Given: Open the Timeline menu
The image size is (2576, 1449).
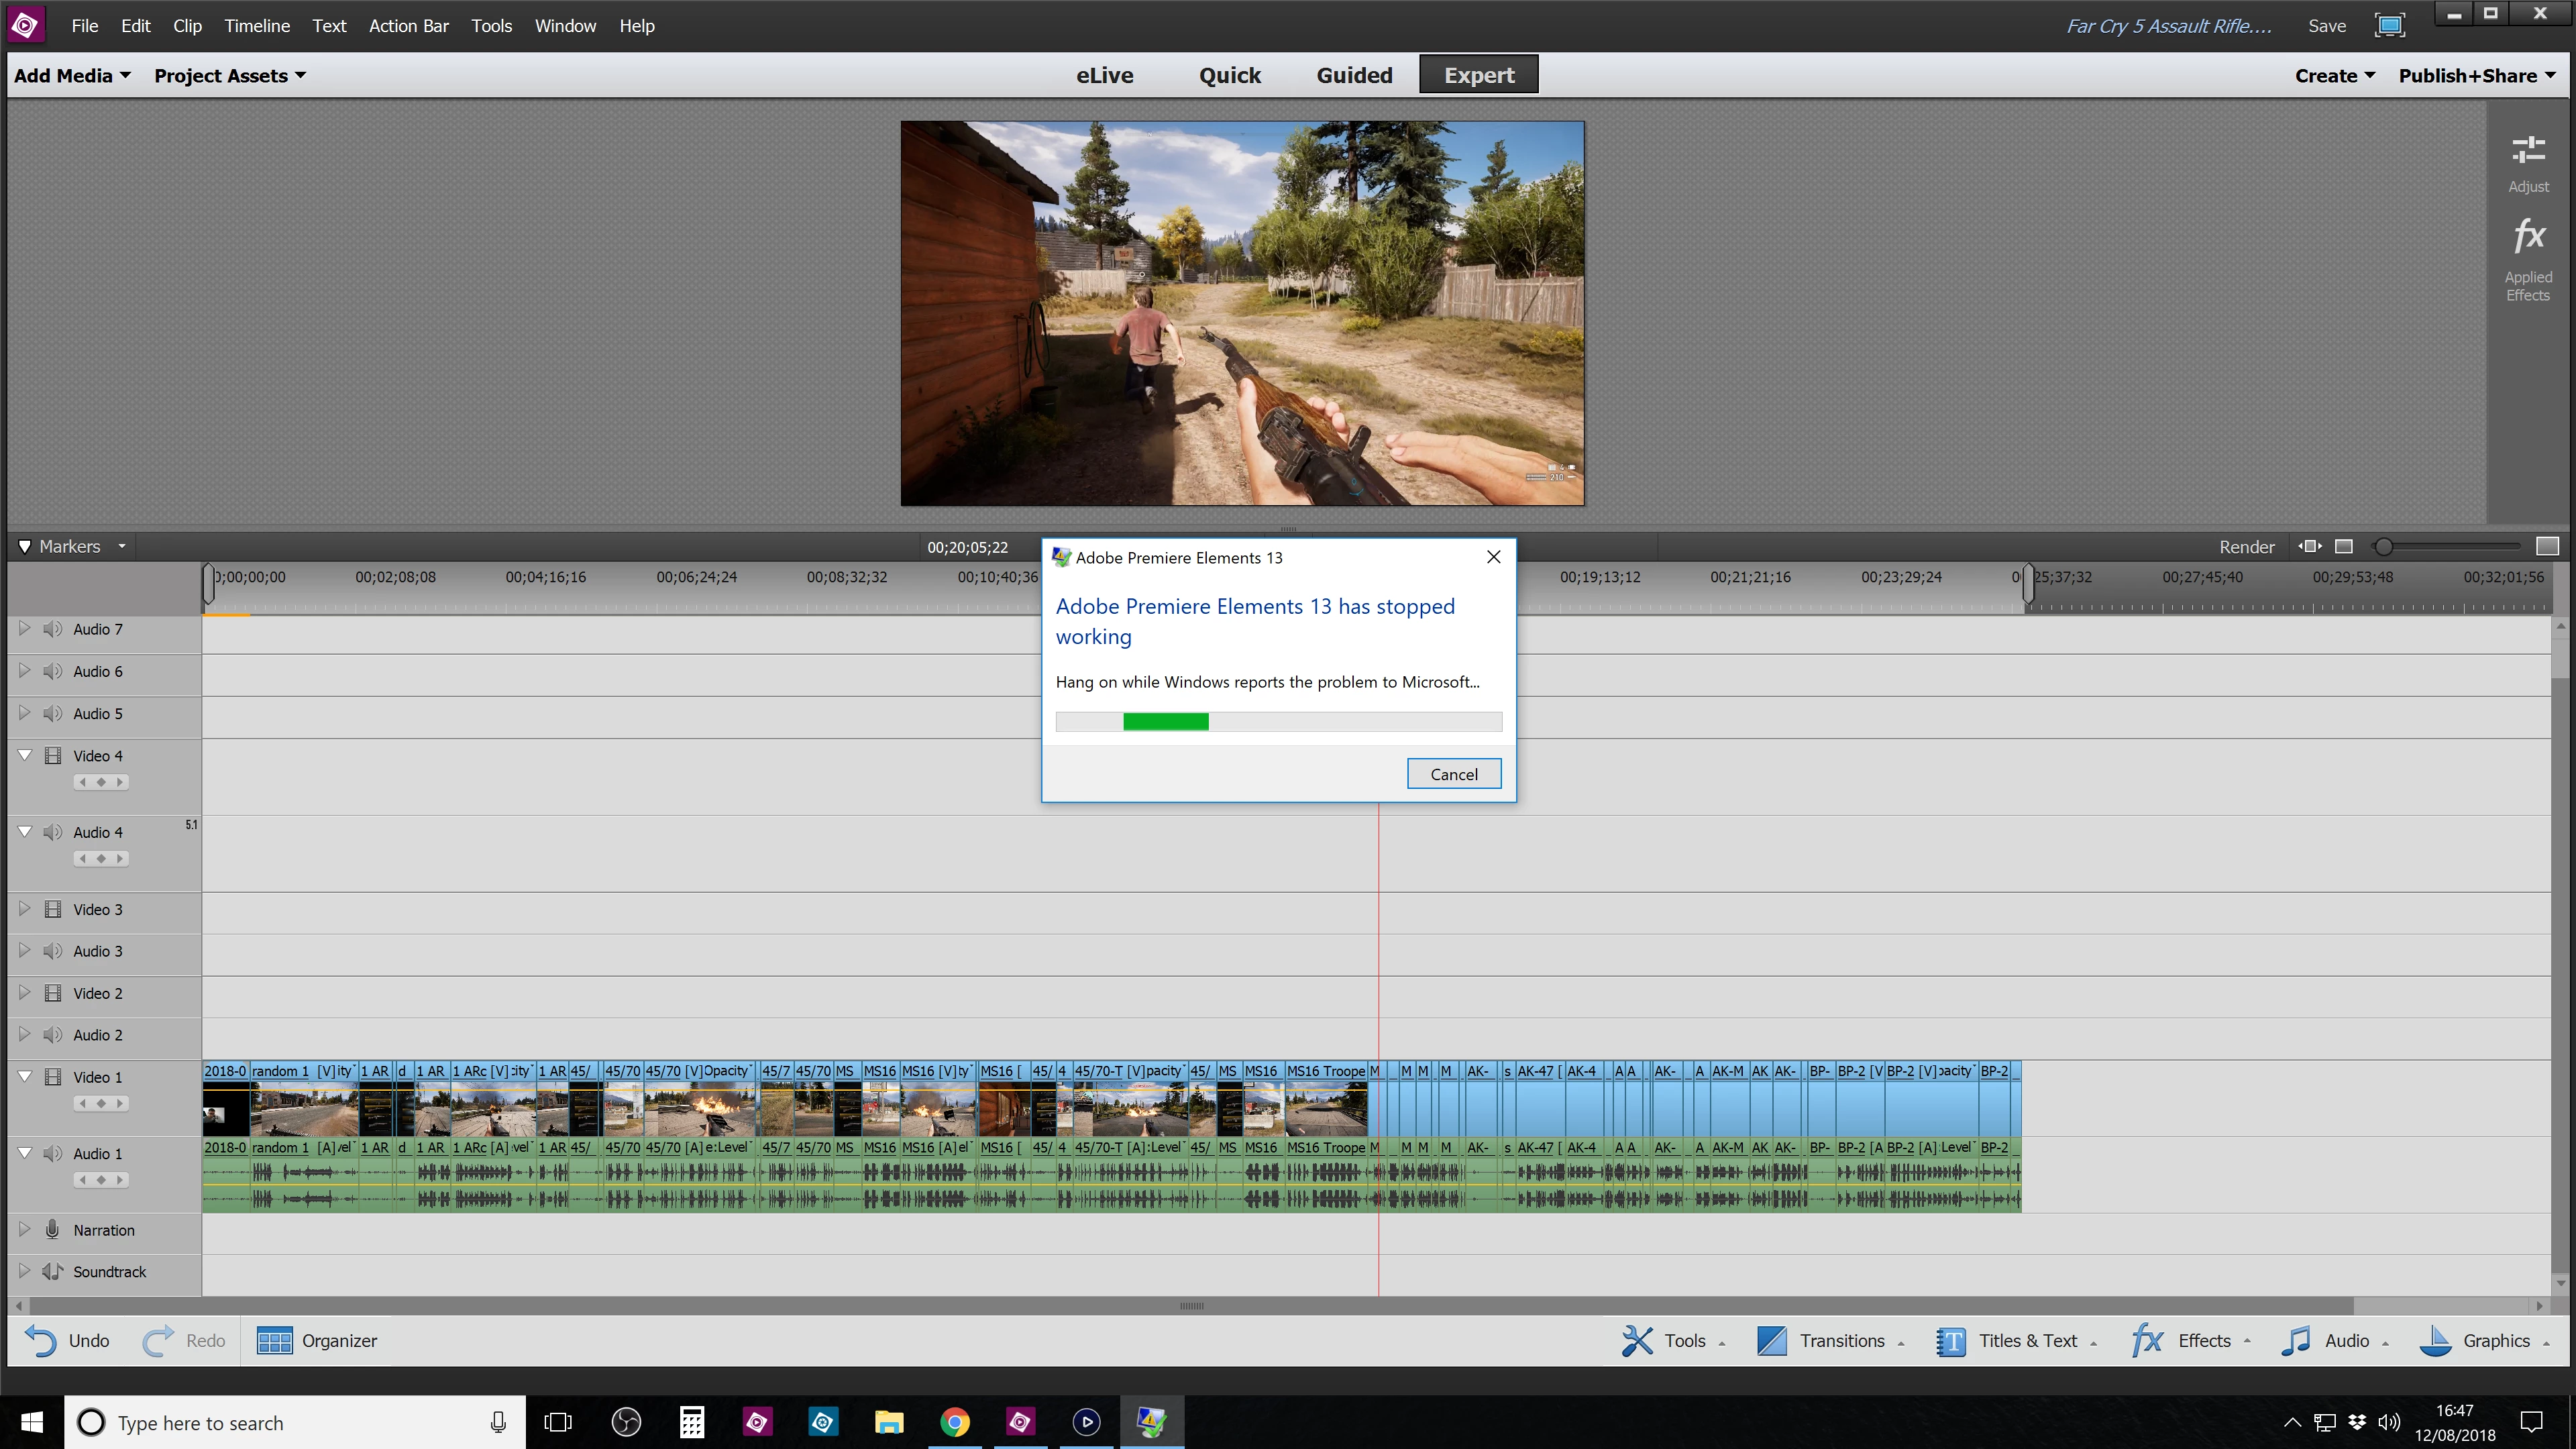Looking at the screenshot, I should [x=257, y=26].
